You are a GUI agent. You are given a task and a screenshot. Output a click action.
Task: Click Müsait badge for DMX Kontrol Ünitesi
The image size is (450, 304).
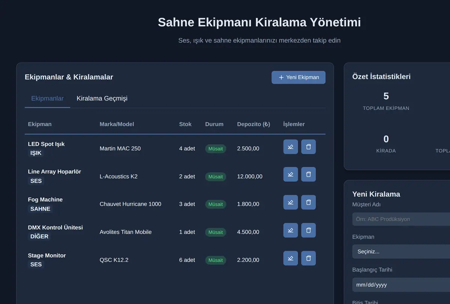coord(216,232)
